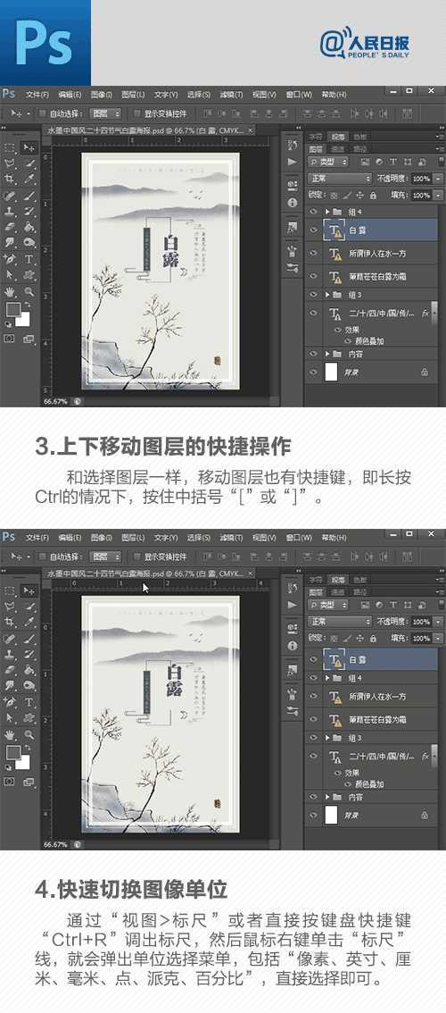Screen dimensions: 446x1013
Task: Hide the 白露 layer in first screenshot
Action: (313, 230)
